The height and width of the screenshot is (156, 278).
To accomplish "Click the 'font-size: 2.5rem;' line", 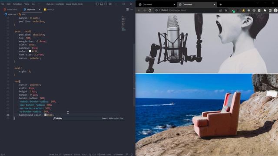I will point(31,55).
